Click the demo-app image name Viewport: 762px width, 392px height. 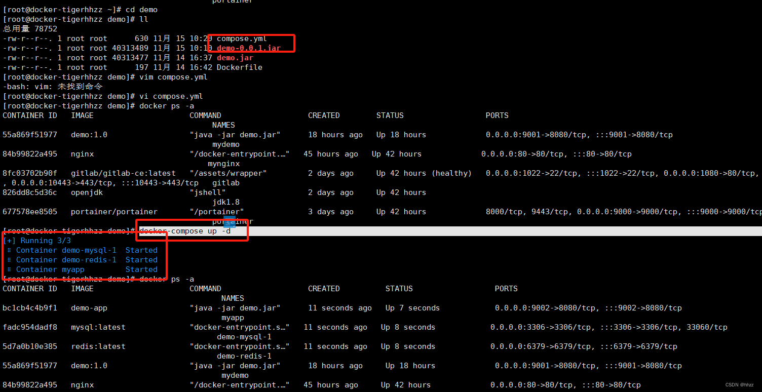click(x=89, y=307)
